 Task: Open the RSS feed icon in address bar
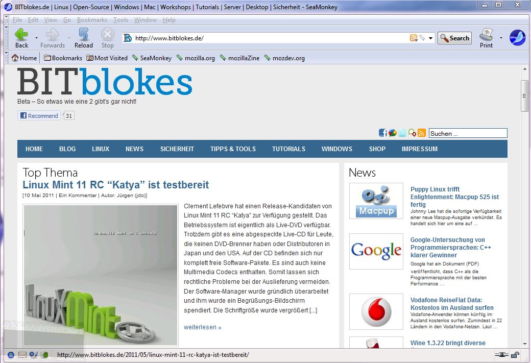[x=413, y=38]
